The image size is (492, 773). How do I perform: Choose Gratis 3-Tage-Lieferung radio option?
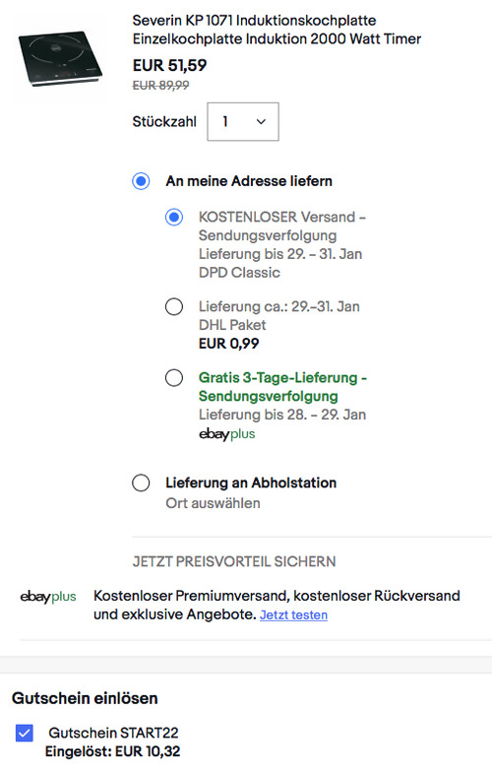[174, 378]
